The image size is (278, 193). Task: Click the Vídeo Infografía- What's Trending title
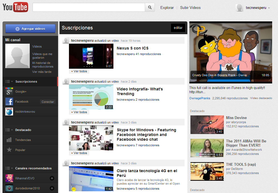click(140, 91)
